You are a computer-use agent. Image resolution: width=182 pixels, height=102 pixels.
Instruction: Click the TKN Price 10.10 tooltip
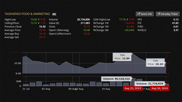pyautogui.click(x=155, y=62)
